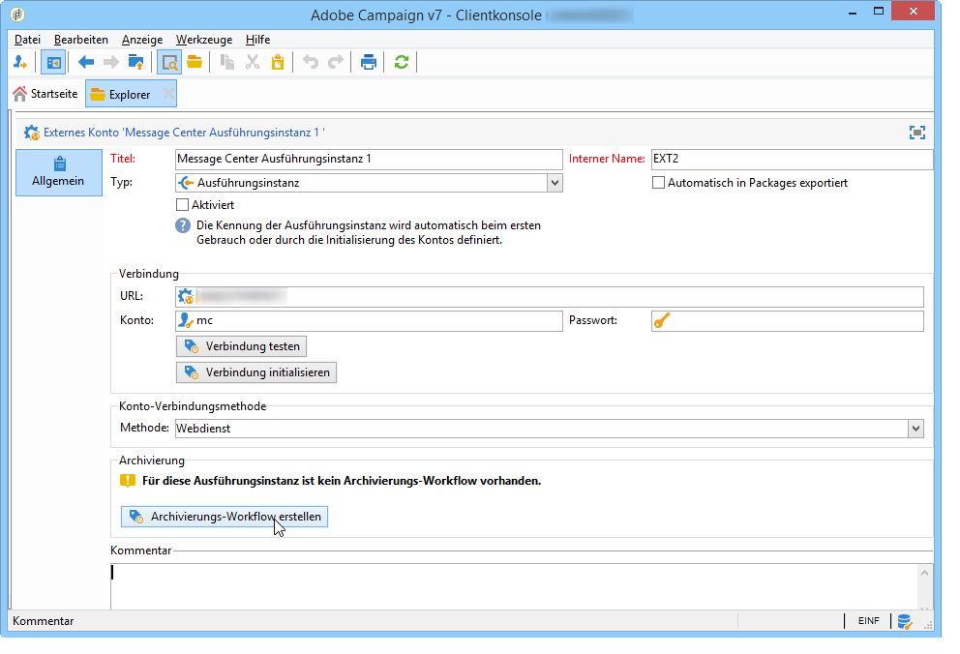
Task: Go forward with the grey right arrow
Action: click(111, 62)
